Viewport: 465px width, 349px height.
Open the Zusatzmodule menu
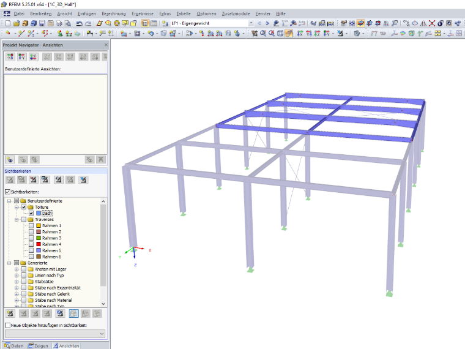click(236, 13)
